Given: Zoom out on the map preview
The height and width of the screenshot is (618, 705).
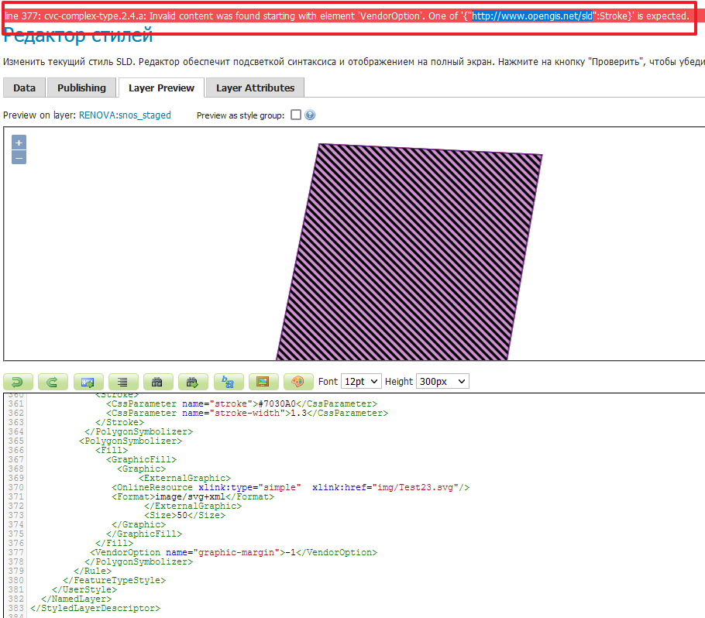Looking at the screenshot, I should (19, 157).
